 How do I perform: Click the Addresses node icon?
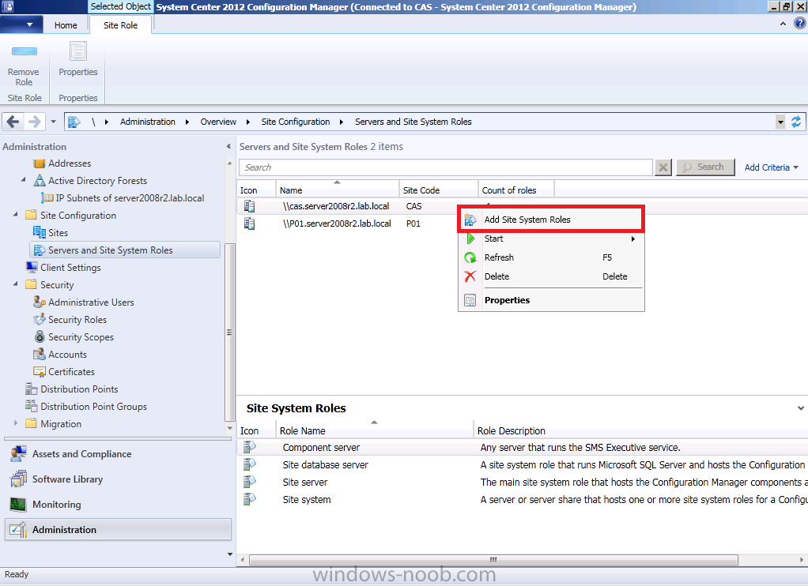click(x=40, y=163)
